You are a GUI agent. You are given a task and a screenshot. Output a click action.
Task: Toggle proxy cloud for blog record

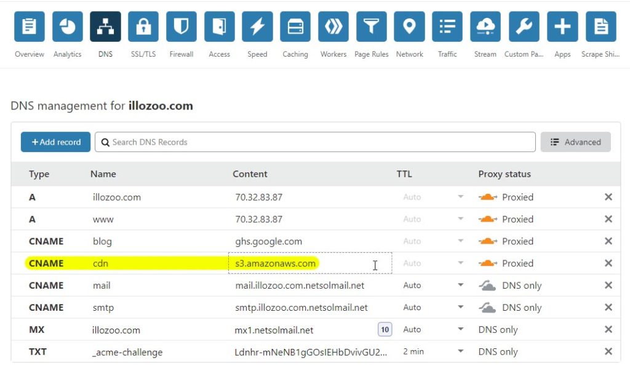[x=488, y=241]
